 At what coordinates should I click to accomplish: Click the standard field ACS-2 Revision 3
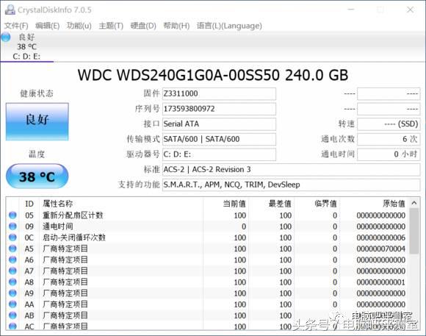[292, 170]
